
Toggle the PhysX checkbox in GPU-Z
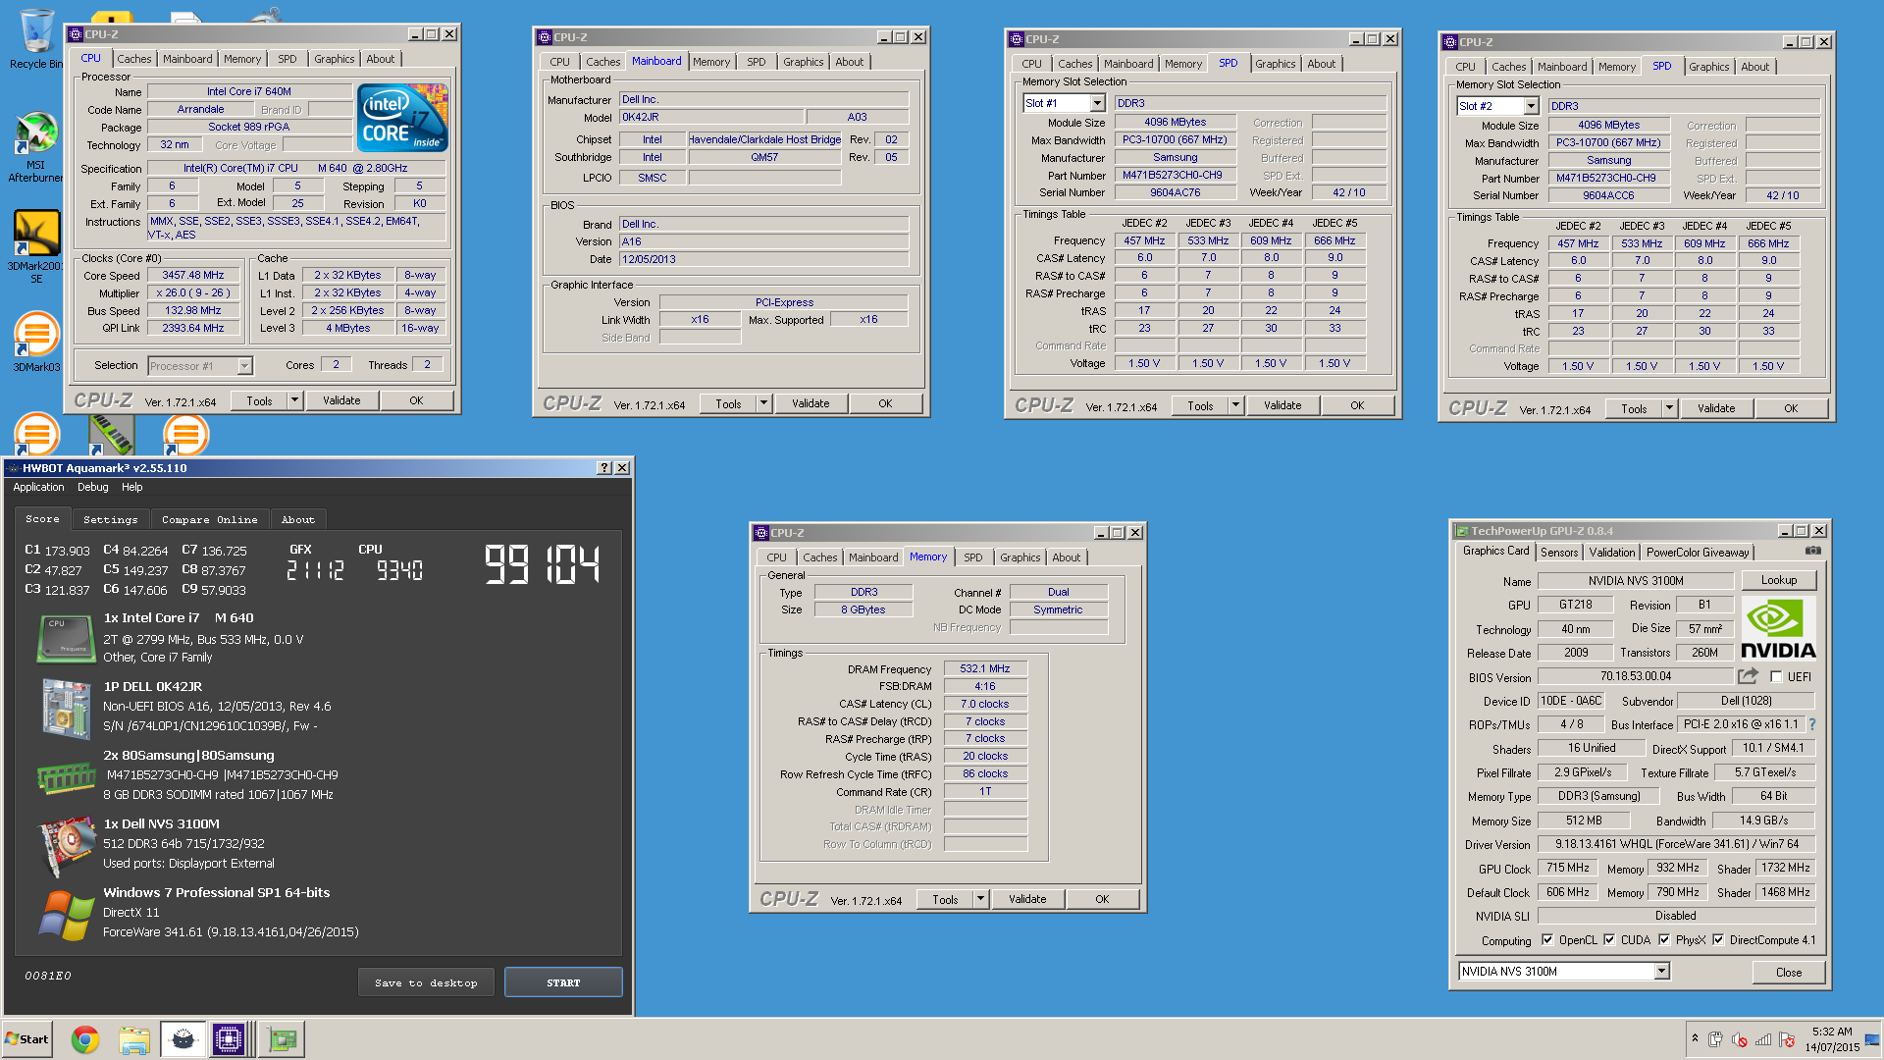pos(1664,939)
